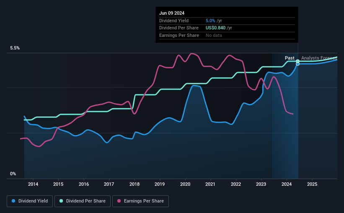Image resolution: width=344 pixels, height=213 pixels.
Task: Click the 'Past' region label
Action: click(290, 58)
